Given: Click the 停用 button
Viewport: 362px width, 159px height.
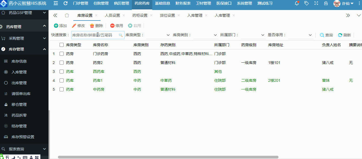Looking at the screenshot, I should [x=117, y=26].
